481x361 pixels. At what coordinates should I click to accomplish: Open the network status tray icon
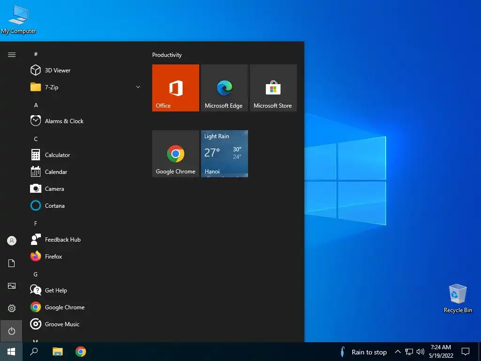coord(409,352)
